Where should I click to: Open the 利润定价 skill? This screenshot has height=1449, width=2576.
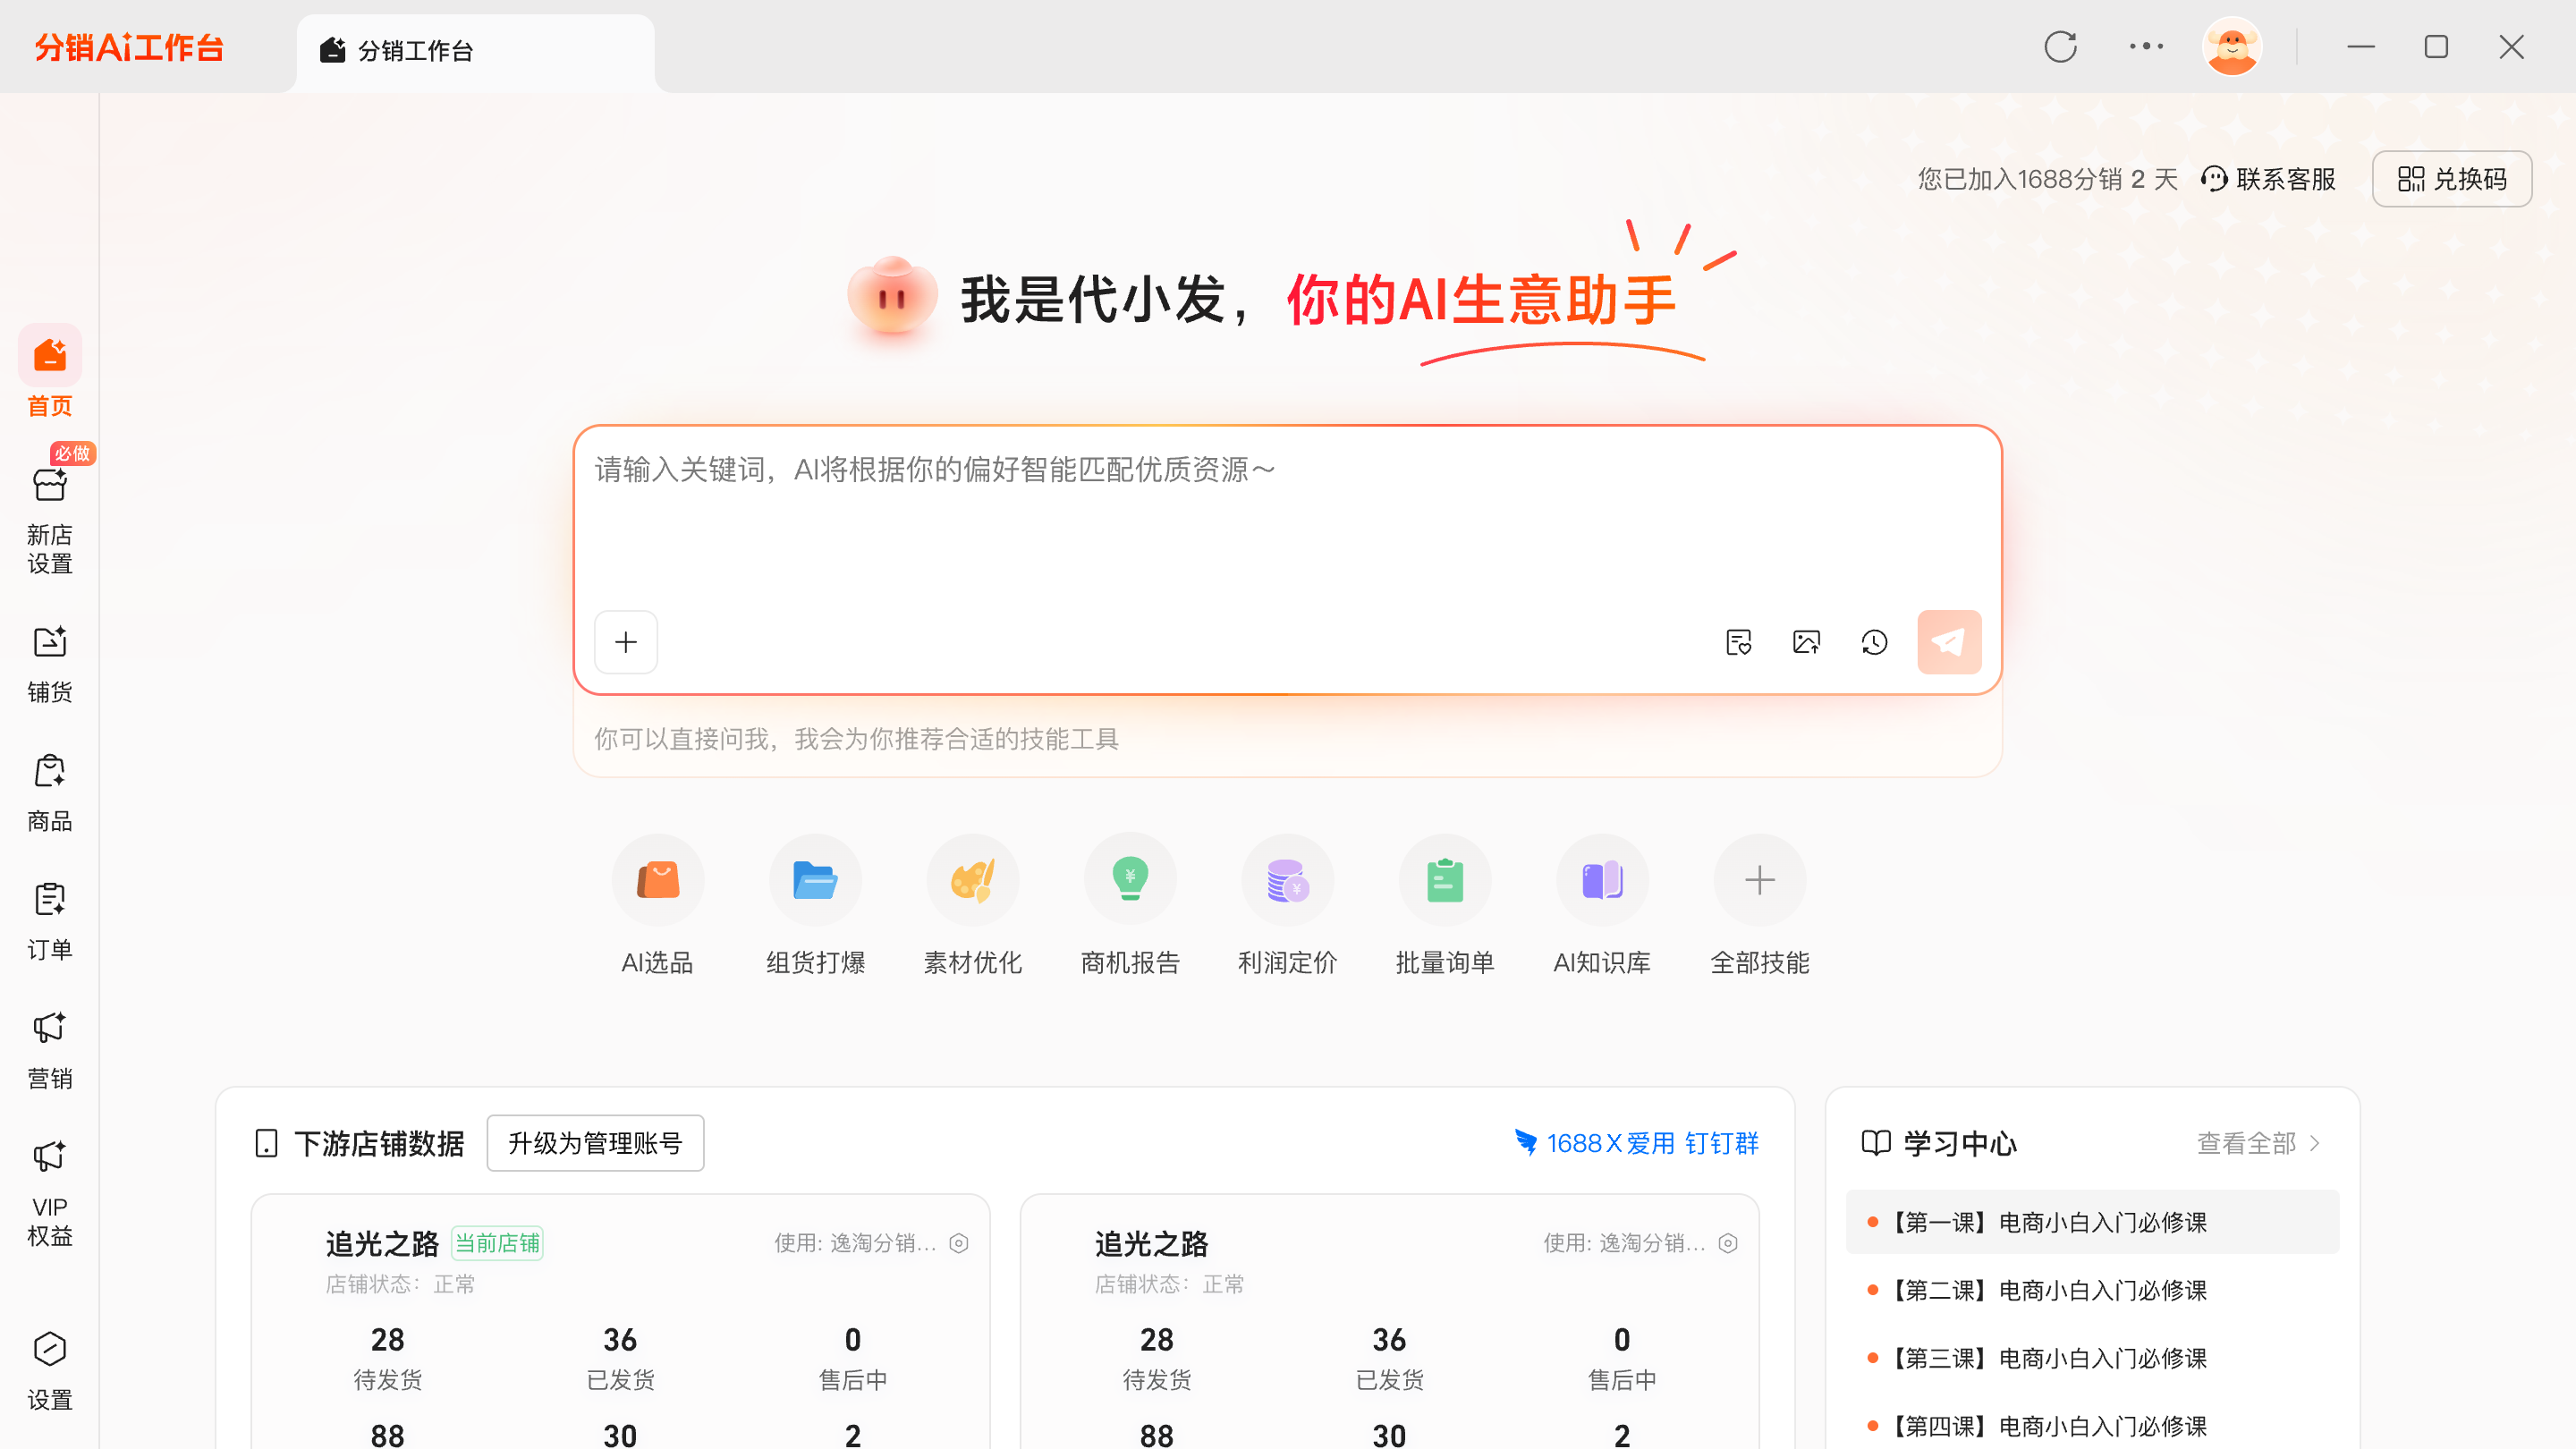(1287, 905)
